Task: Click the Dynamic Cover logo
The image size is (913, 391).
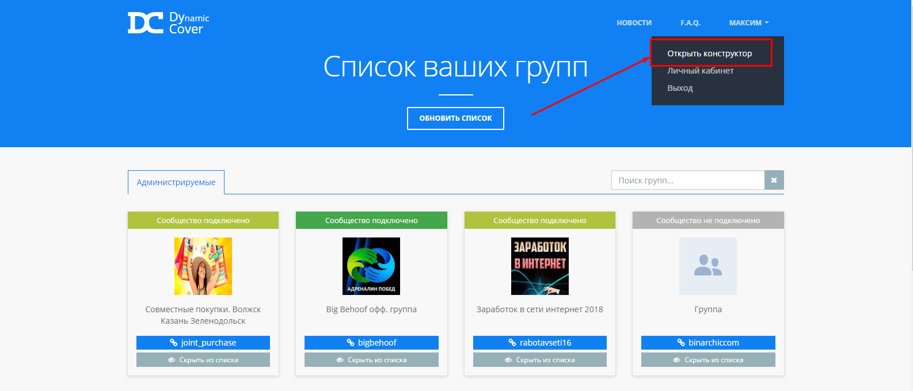Action: click(168, 23)
